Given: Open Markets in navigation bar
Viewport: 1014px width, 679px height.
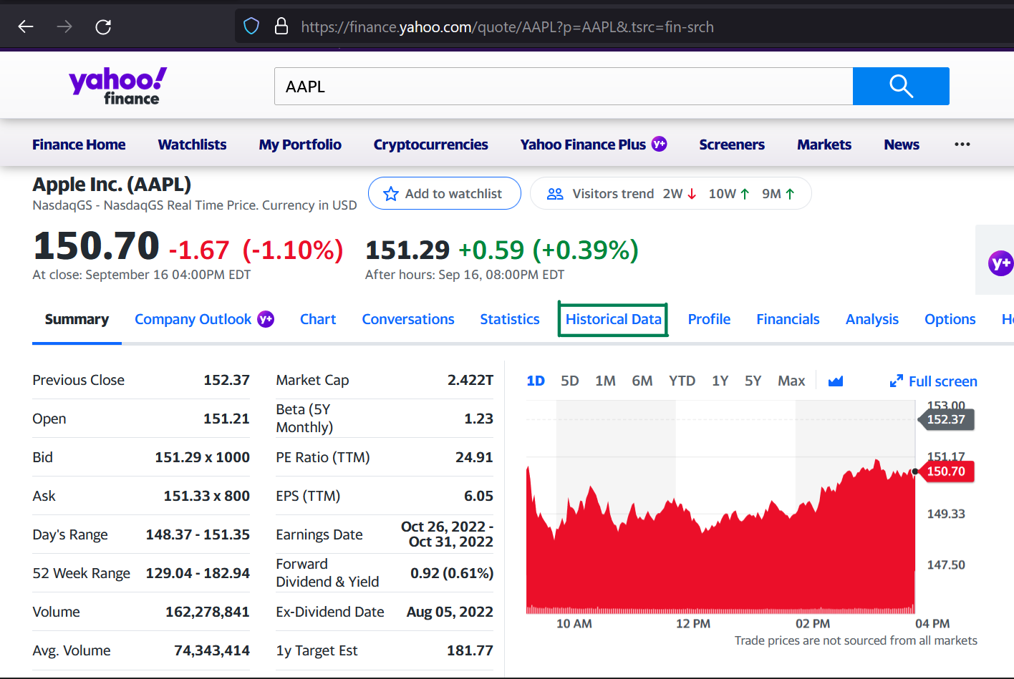Looking at the screenshot, I should coord(824,145).
